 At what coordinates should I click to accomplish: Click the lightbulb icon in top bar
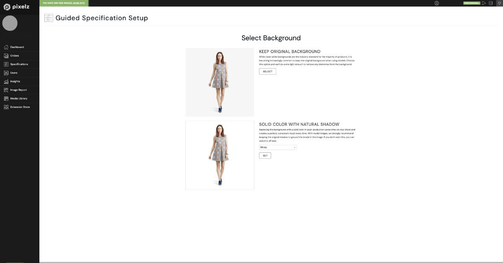point(499,3)
